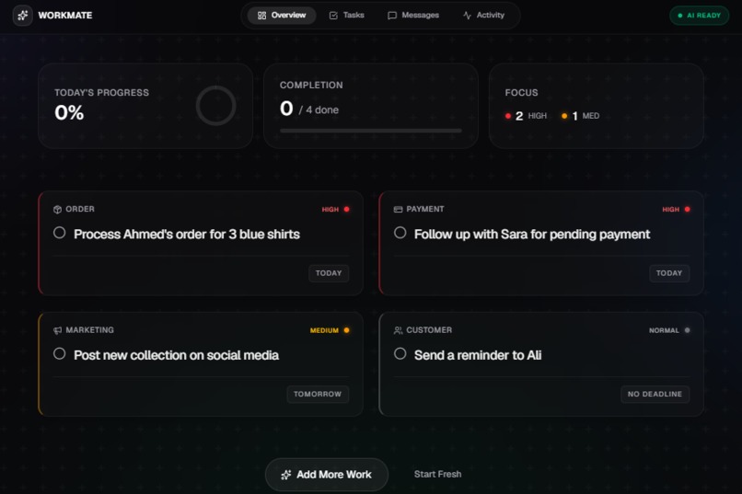Click red priority dot on Order card
The image size is (742, 494).
coord(346,209)
